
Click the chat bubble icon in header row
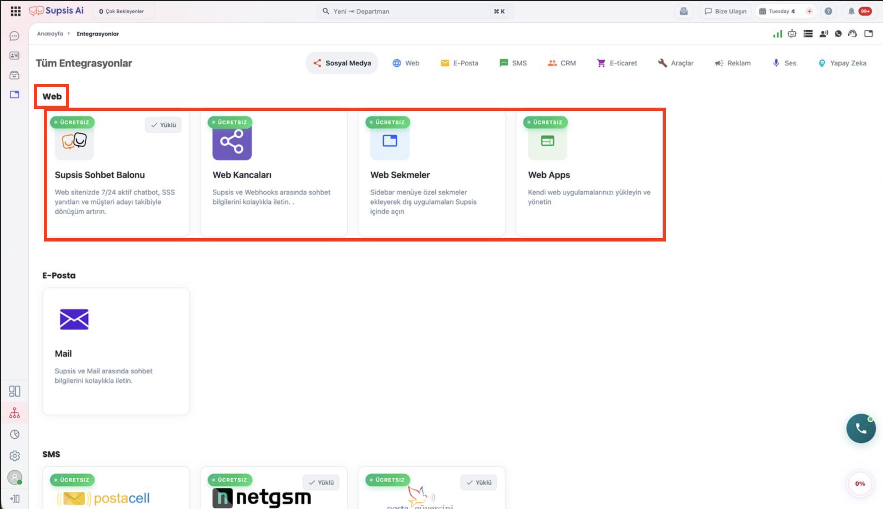[838, 34]
